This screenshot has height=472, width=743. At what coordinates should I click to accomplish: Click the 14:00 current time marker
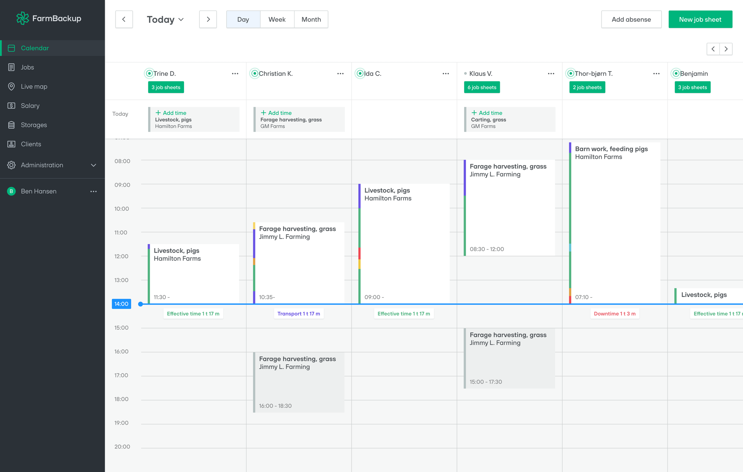coord(121,304)
